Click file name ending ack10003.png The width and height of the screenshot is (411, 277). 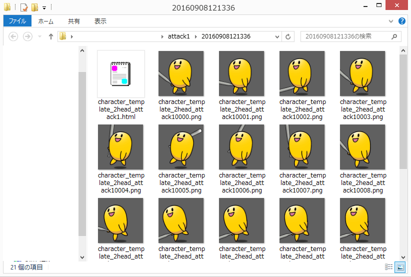(x=363, y=109)
